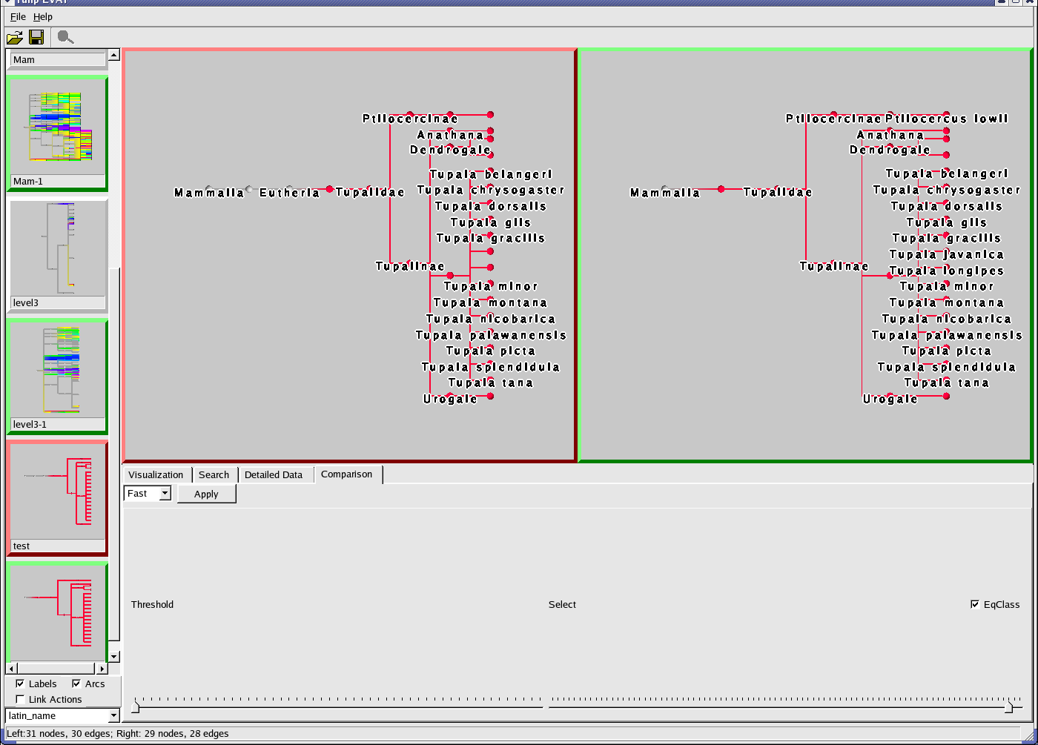Click Dendrogale node in left graph

451,150
